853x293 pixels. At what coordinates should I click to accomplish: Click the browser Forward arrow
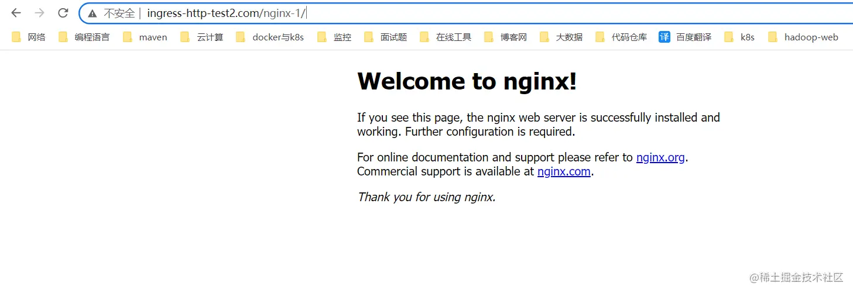pyautogui.click(x=39, y=13)
